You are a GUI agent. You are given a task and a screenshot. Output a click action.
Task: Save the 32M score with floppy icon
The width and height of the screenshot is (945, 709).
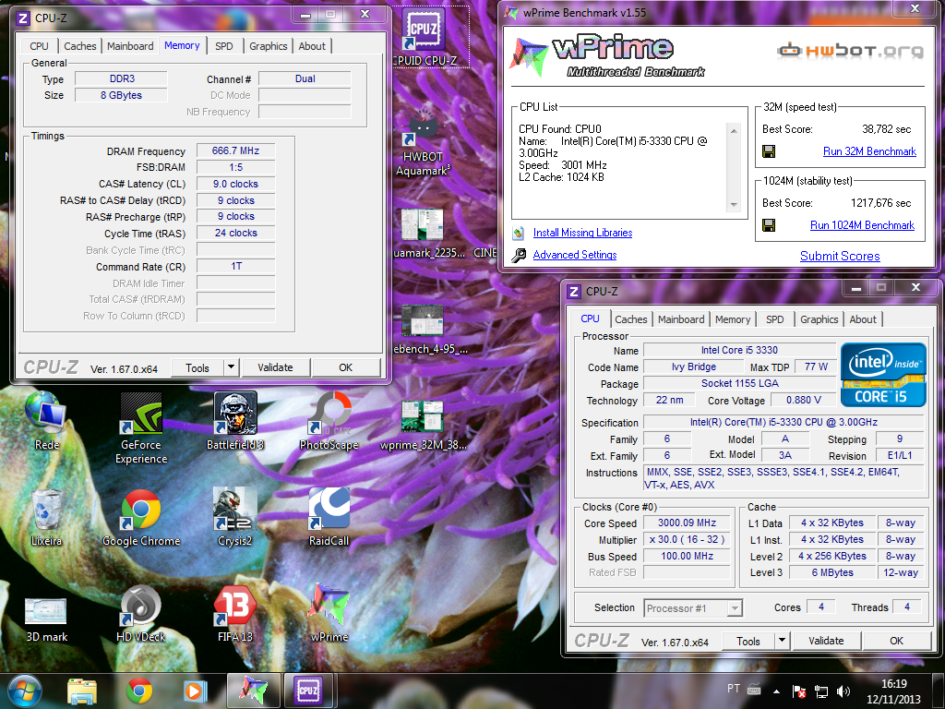[x=769, y=151]
